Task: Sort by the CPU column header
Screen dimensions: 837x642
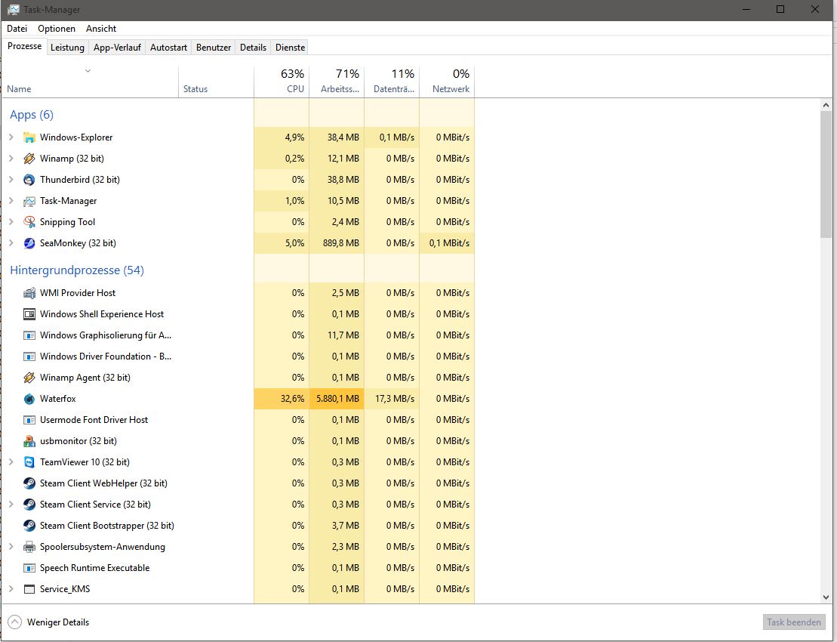Action: (x=282, y=81)
